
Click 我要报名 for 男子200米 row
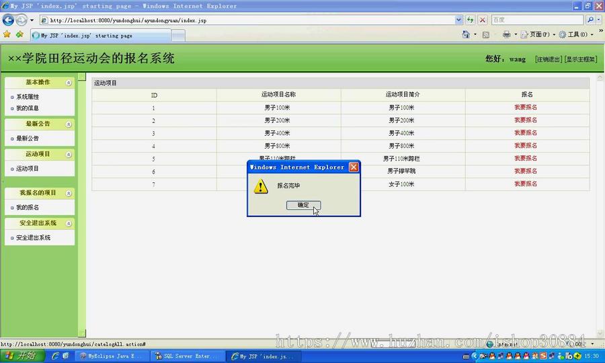tap(526, 120)
